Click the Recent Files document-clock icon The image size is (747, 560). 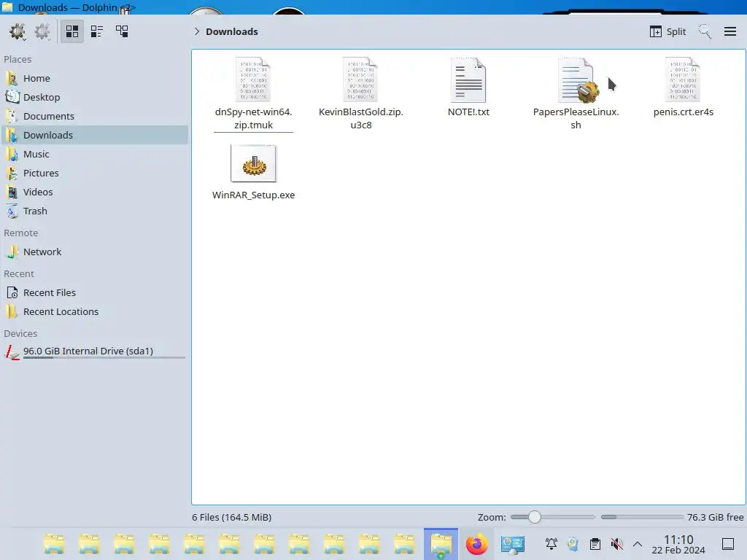point(12,293)
